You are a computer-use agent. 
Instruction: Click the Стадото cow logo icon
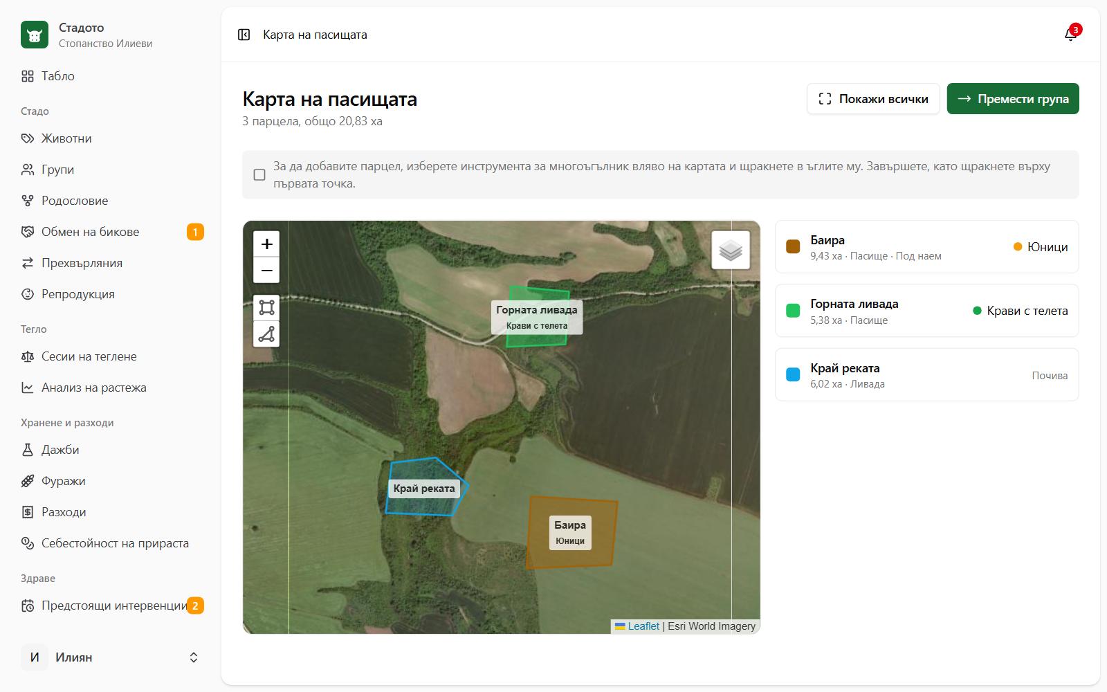point(35,35)
